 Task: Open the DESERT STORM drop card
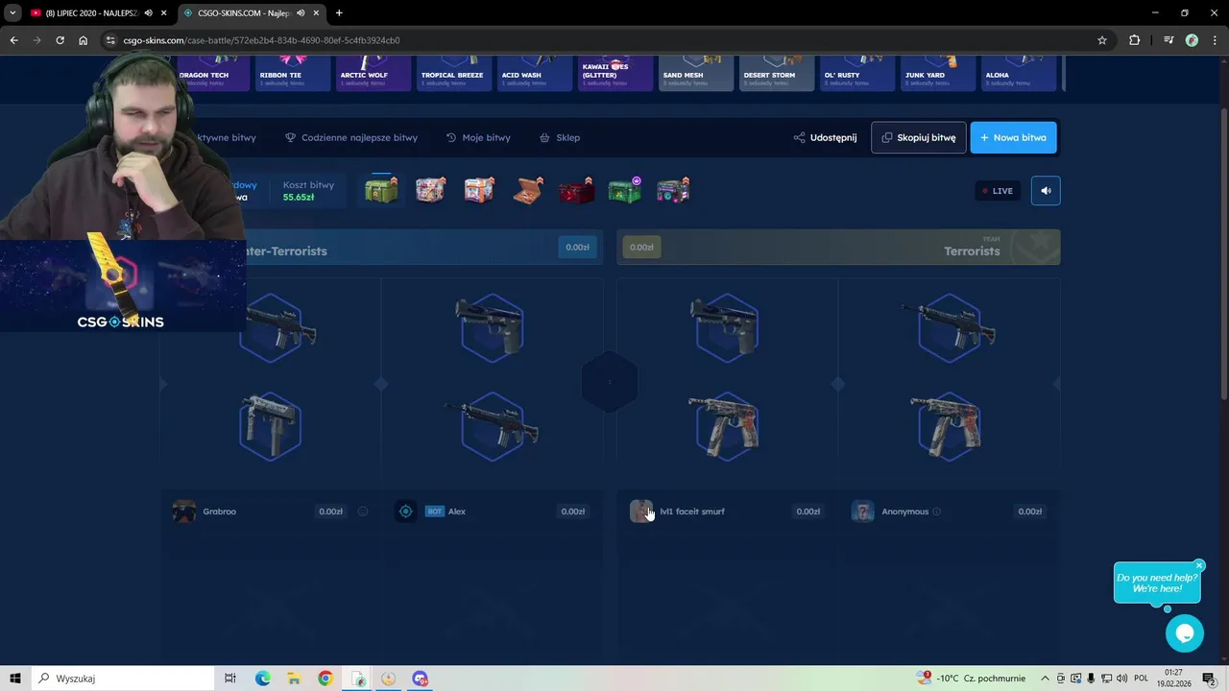tap(778, 74)
